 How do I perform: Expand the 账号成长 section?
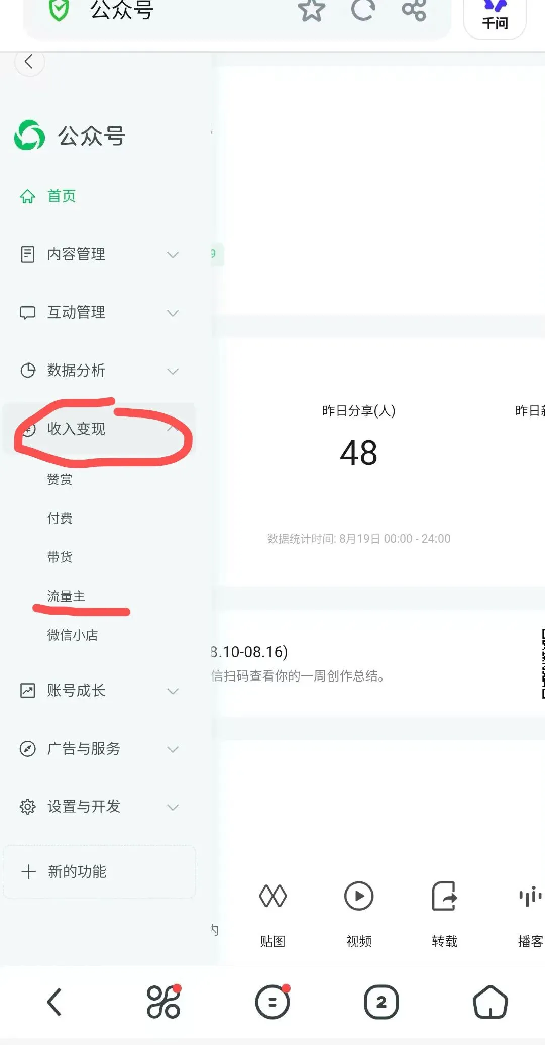click(99, 691)
